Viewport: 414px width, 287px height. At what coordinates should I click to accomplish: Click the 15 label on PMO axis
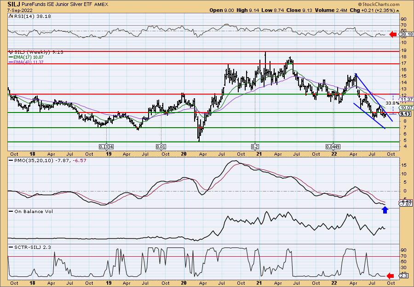(x=403, y=165)
